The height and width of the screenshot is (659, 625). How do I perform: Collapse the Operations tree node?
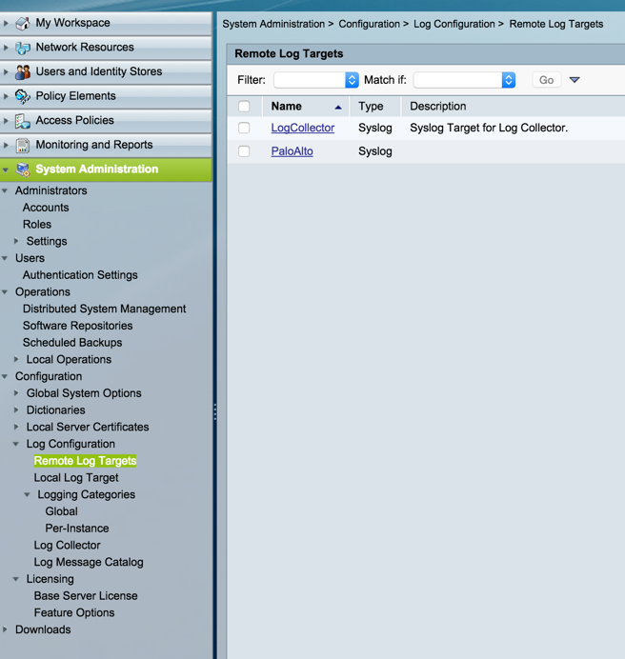coord(5,292)
